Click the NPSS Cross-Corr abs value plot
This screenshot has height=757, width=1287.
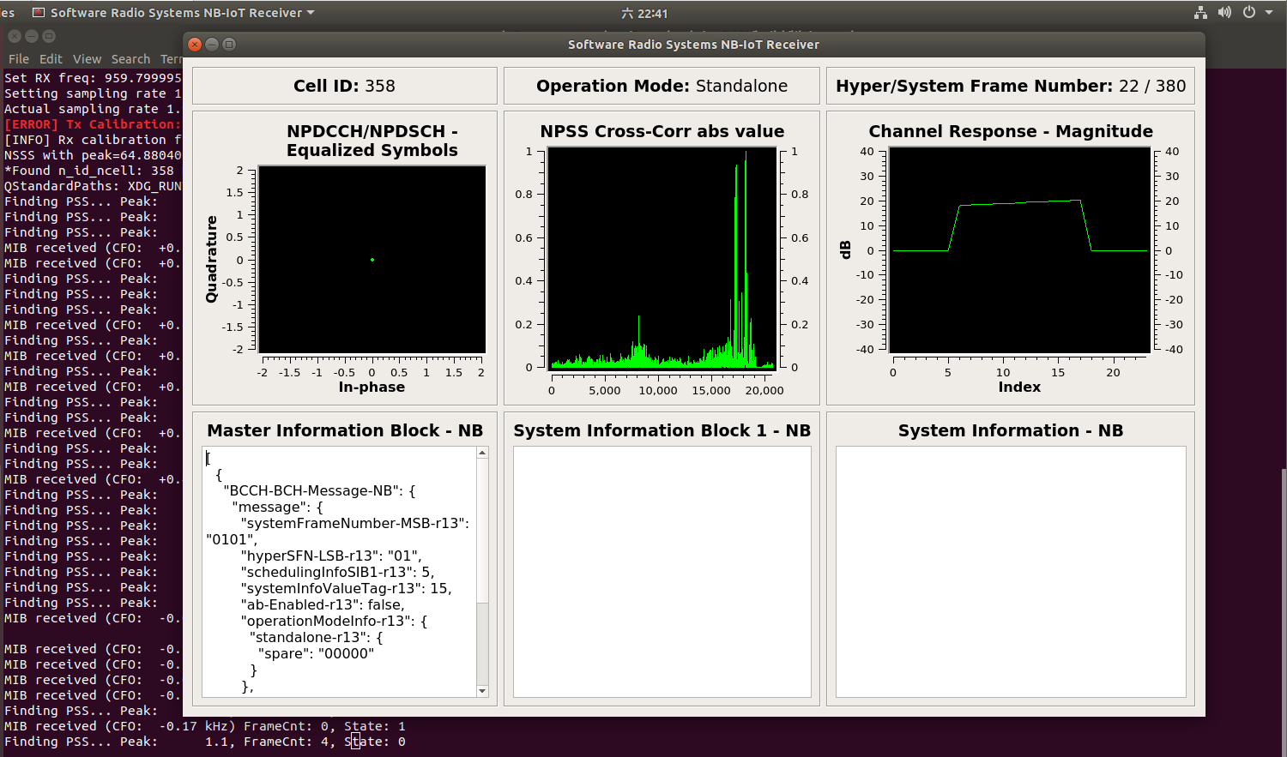tap(662, 257)
